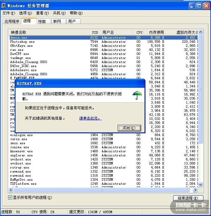Viewport: 211px width, 216px height.
Task: Open the 文件(F) menu
Action: (9, 13)
